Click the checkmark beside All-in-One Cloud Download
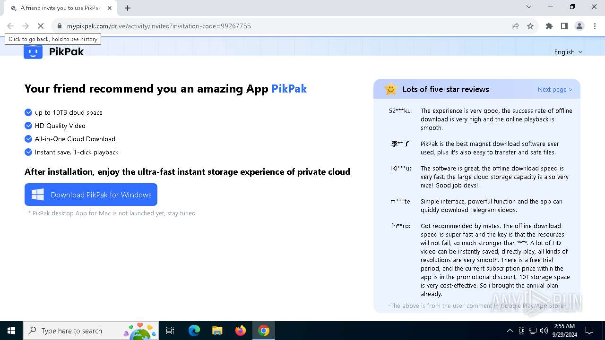The height and width of the screenshot is (340, 605). [28, 139]
